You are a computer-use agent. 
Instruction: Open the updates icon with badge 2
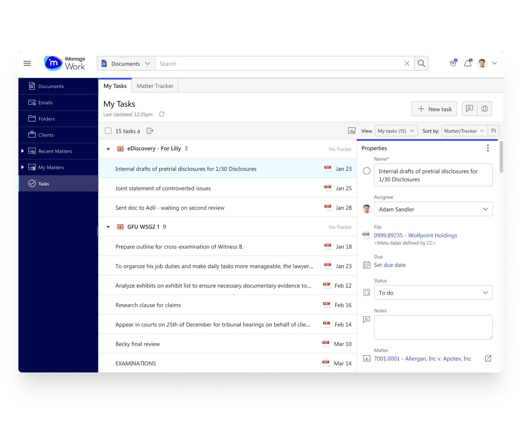pyautogui.click(x=453, y=63)
